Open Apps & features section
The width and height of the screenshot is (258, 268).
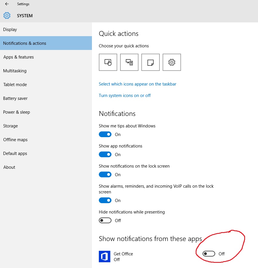pyautogui.click(x=46, y=57)
